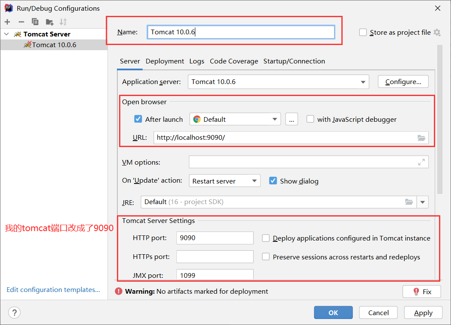Open the JRE dropdown arrow
The width and height of the screenshot is (451, 325).
pos(423,202)
